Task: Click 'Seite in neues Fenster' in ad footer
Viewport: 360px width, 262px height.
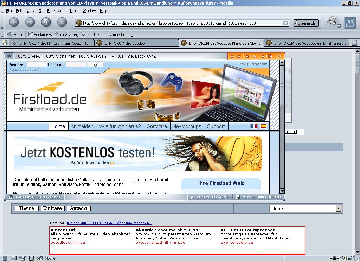Action: [259, 197]
